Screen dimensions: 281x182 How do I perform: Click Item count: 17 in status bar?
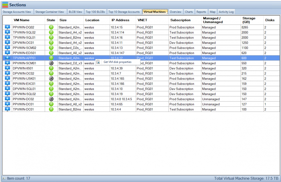pyautogui.click(x=18, y=178)
